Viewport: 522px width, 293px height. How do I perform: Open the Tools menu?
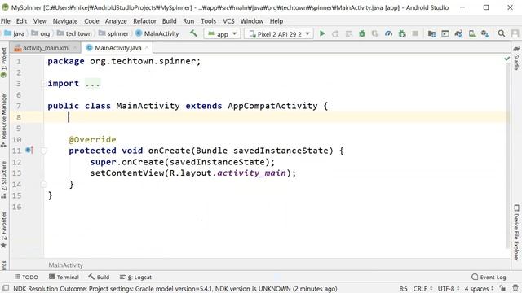pyautogui.click(x=209, y=21)
